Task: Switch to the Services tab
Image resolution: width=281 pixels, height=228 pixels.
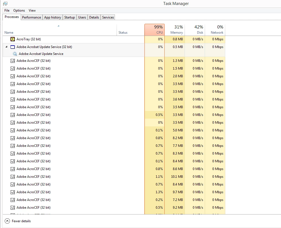Action: 108,17
